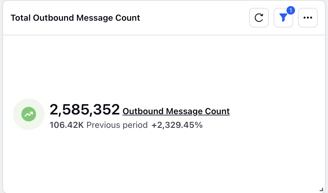The height and width of the screenshot is (193, 328).
Task: Click the word Total in the widget header
Action: pos(20,18)
